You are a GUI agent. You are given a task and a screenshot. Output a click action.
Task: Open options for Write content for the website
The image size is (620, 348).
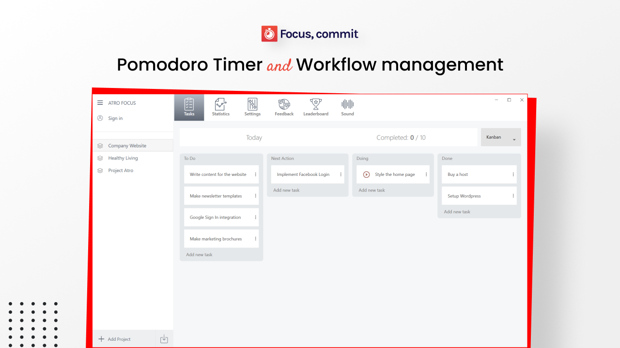tap(256, 174)
